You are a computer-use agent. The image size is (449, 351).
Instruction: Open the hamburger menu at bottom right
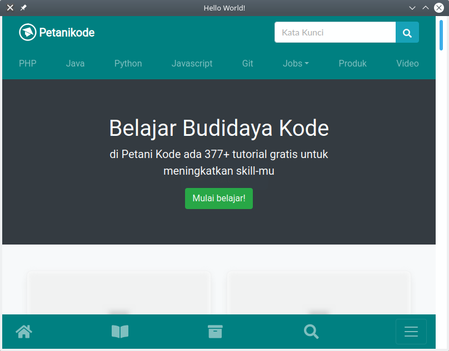[x=411, y=332]
